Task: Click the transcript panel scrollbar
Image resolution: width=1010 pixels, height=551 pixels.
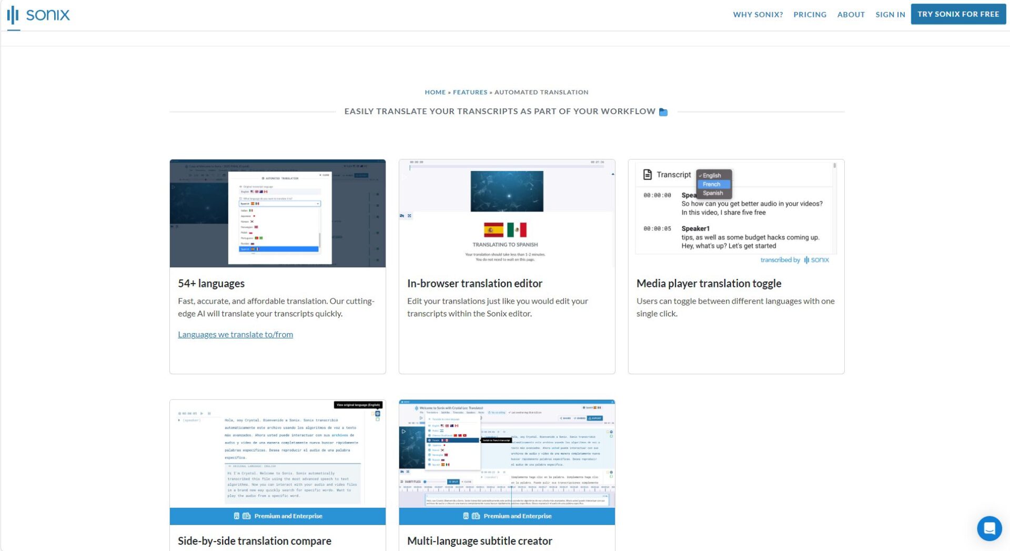Action: [834, 166]
